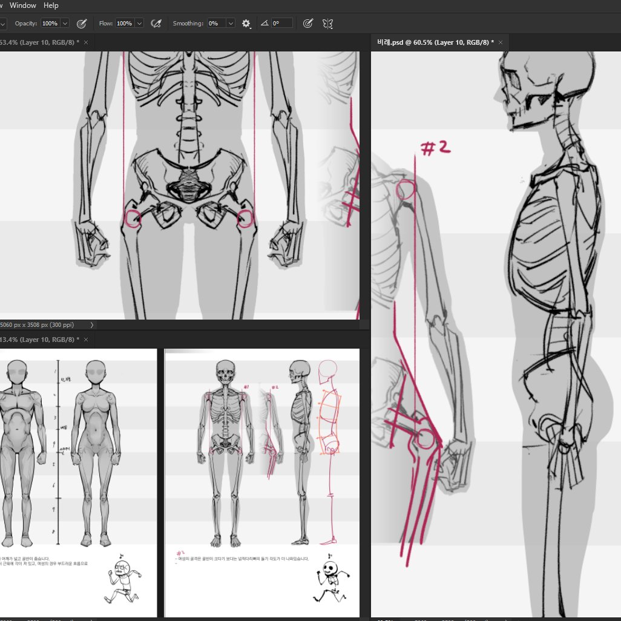Open the Help menu
Viewport: 621px width, 621px height.
pos(51,5)
